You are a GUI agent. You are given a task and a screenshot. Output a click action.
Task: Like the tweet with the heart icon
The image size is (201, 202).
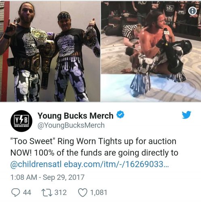pos(83,193)
